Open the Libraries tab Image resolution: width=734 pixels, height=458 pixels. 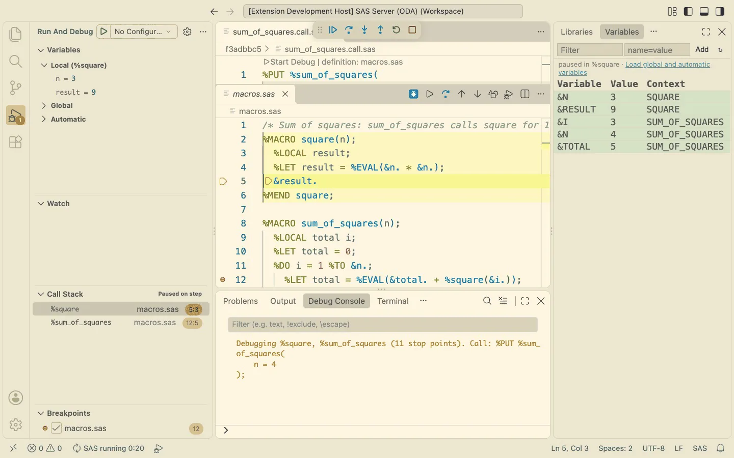pos(576,32)
